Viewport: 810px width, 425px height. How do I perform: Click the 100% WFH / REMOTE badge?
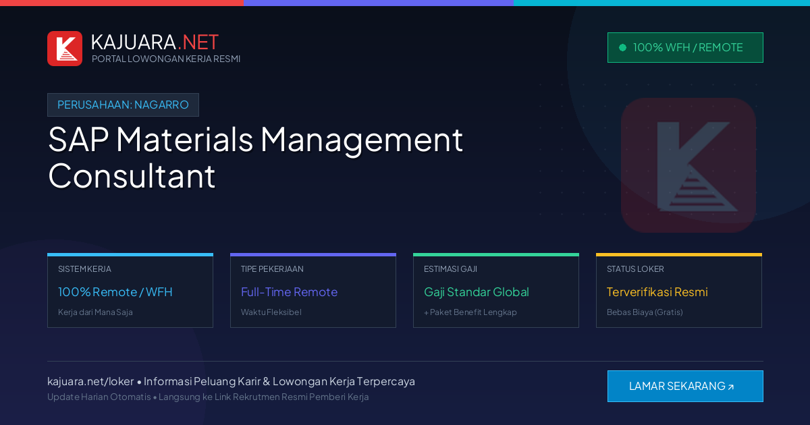tap(685, 47)
